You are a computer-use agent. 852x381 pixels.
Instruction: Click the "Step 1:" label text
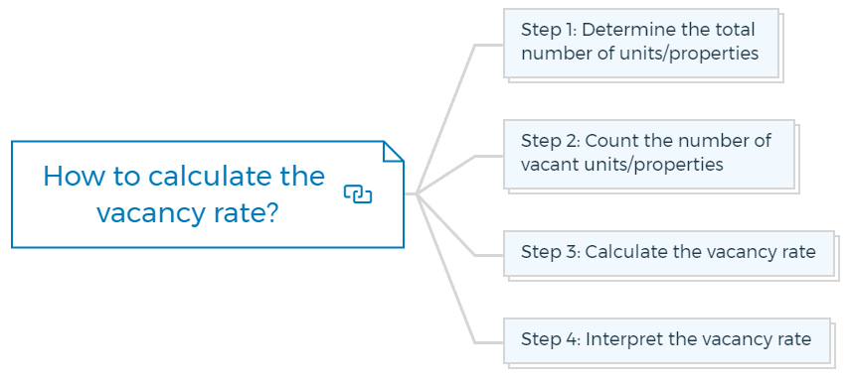(x=548, y=29)
